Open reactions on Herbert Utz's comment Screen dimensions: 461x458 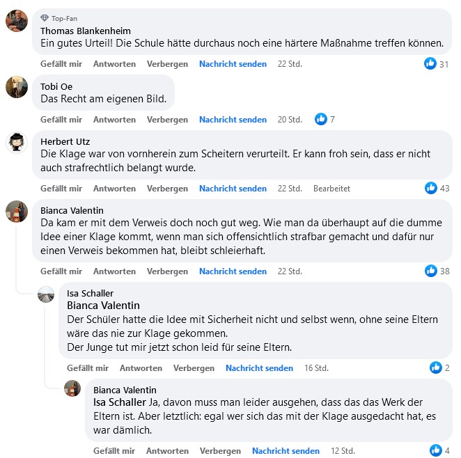[x=431, y=189]
